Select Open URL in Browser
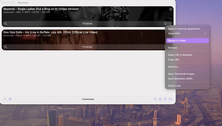222x126 pixels. point(188,55)
